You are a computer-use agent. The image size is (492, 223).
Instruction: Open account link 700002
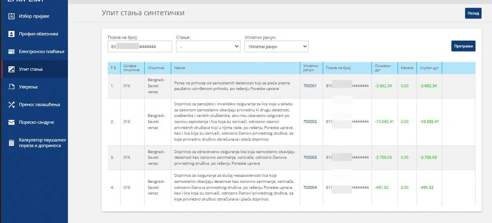[310, 121]
